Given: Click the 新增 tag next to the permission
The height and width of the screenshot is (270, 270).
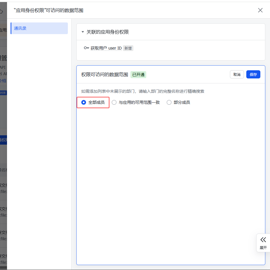Looking at the screenshot, I should [128, 48].
